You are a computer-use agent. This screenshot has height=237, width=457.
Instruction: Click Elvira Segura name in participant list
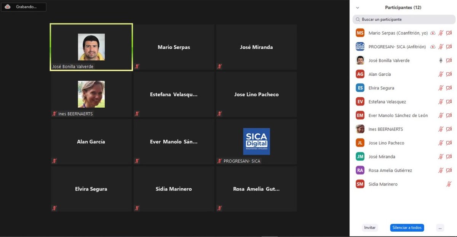point(381,88)
